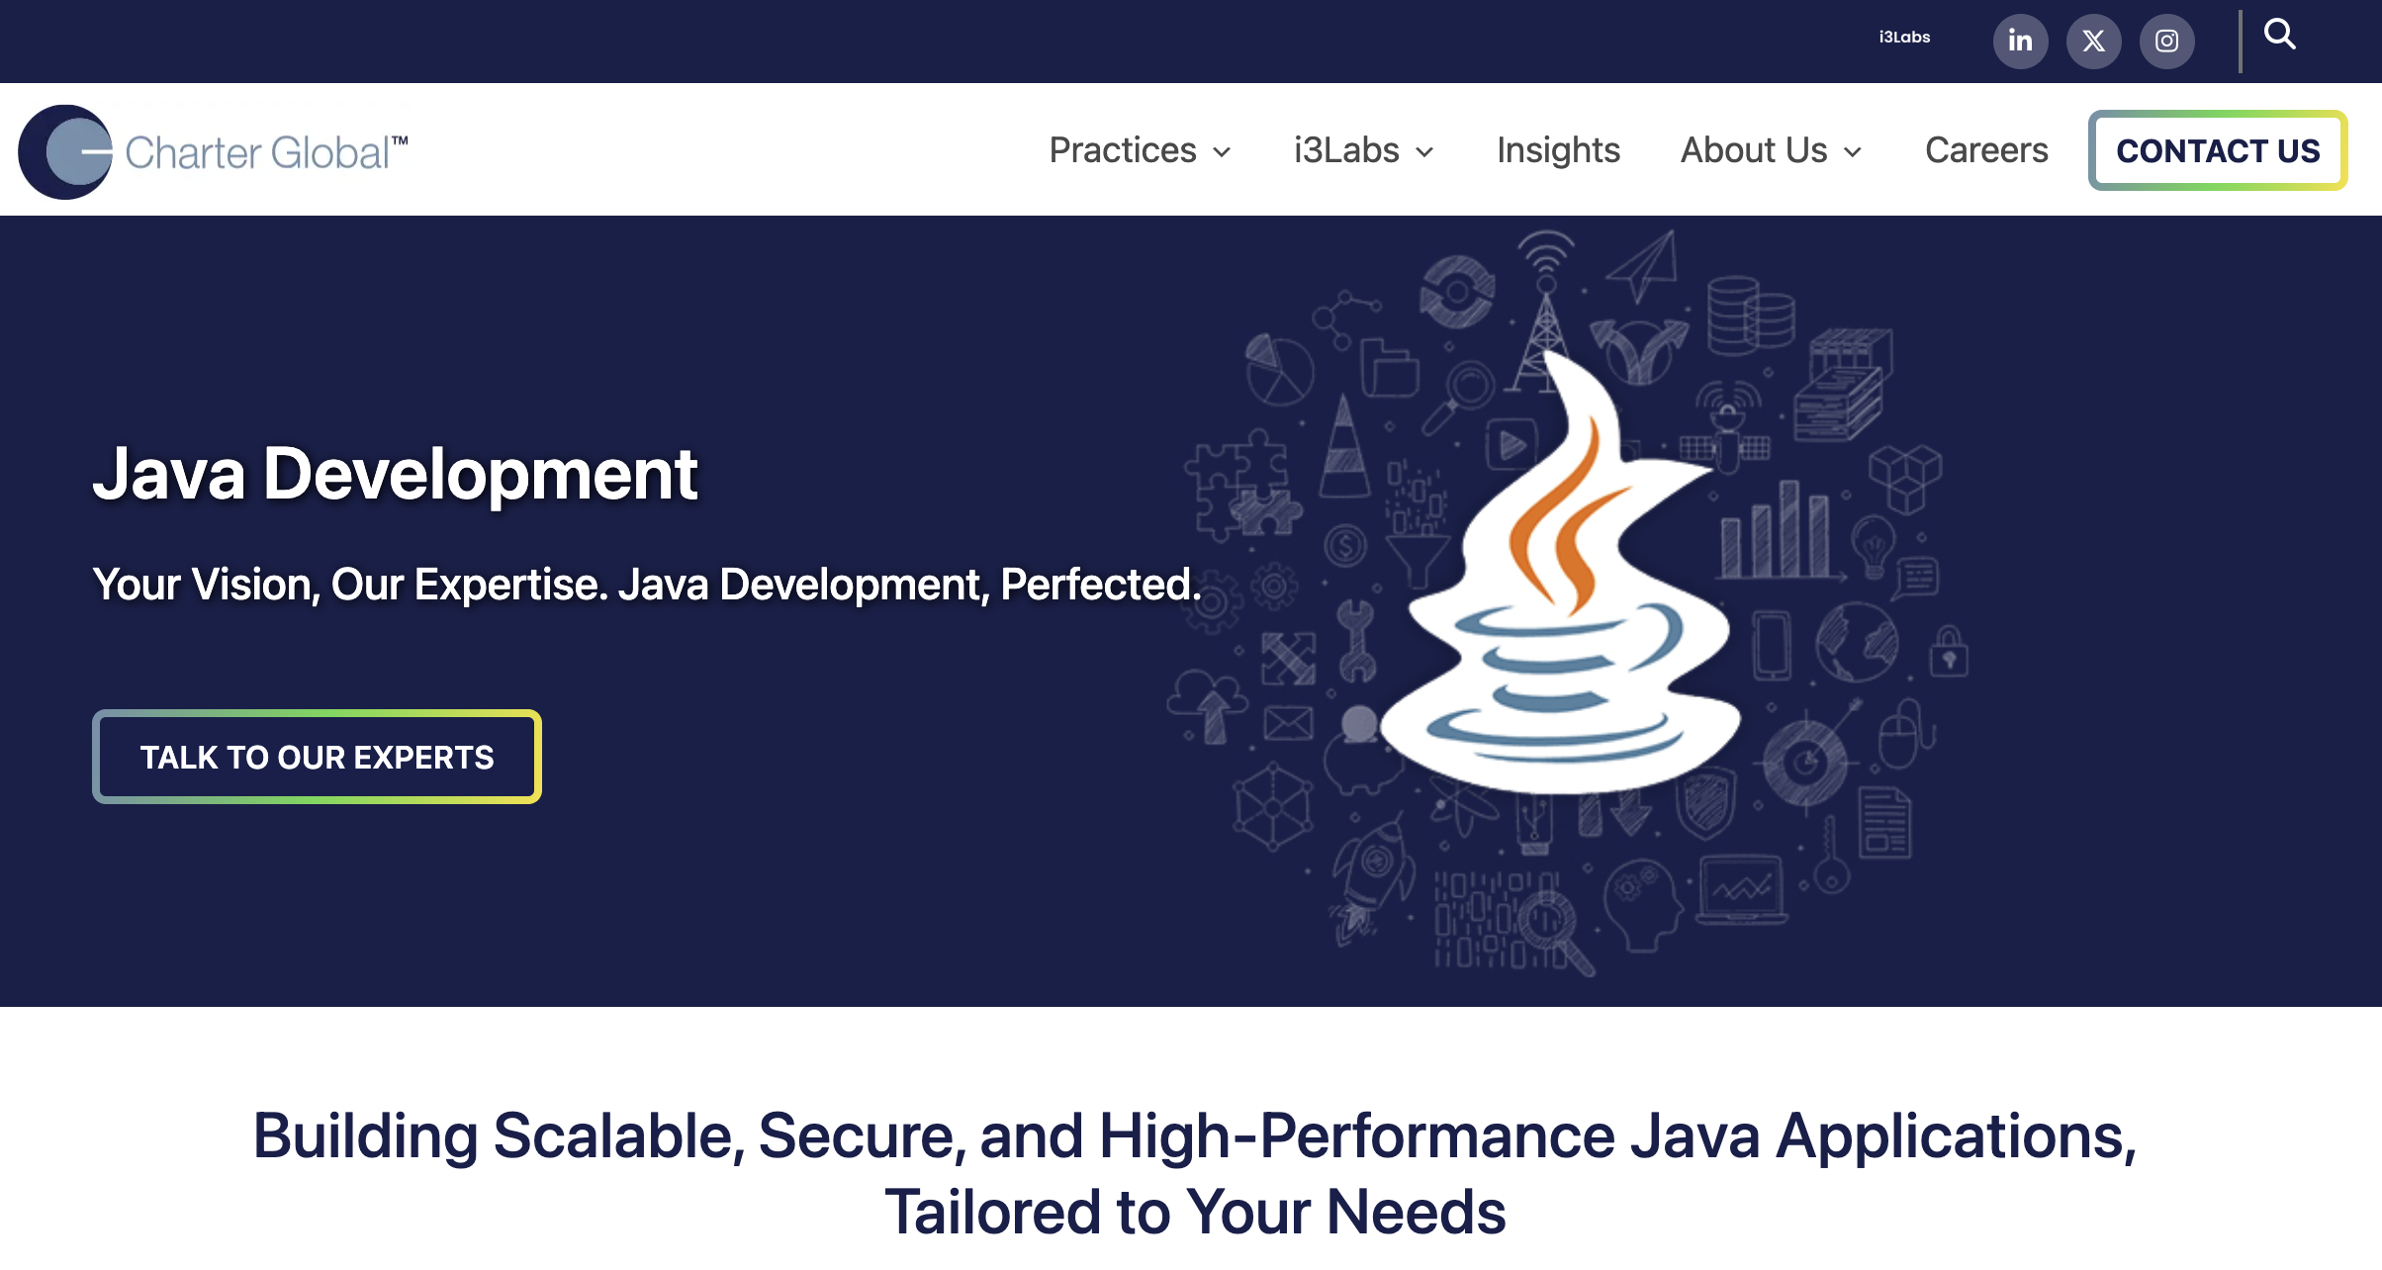
Task: Click the Charter Global logo
Action: coord(213,151)
